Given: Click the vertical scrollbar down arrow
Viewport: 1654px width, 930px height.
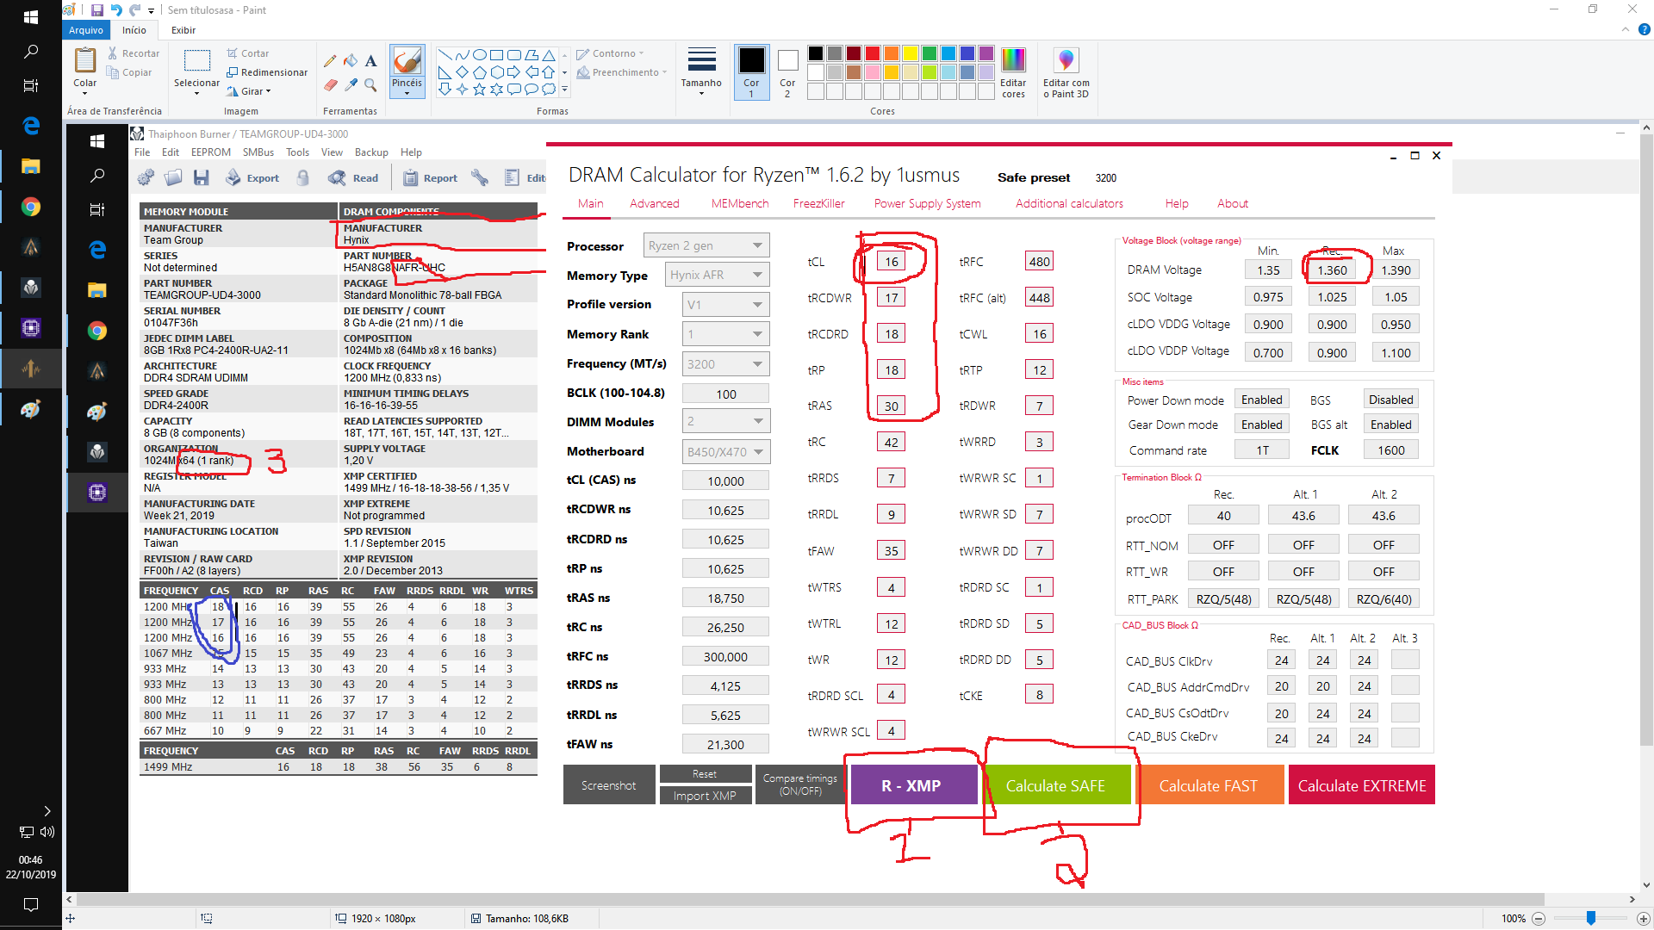Looking at the screenshot, I should (1646, 884).
